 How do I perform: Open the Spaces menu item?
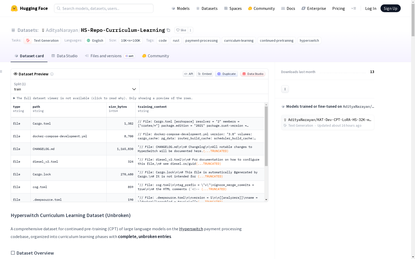[x=233, y=8]
